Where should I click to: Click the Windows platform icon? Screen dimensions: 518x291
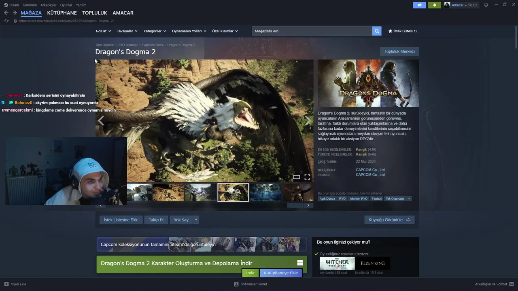(300, 263)
